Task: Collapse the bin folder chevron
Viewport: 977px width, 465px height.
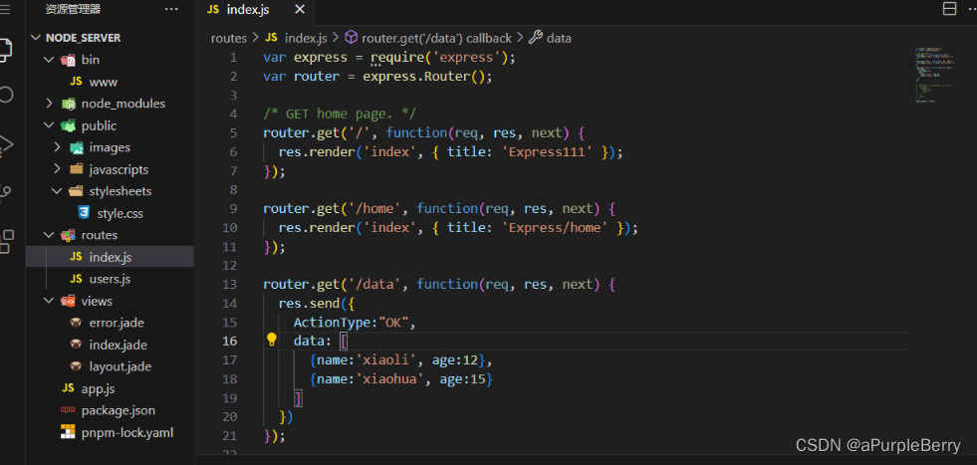Action: point(48,60)
